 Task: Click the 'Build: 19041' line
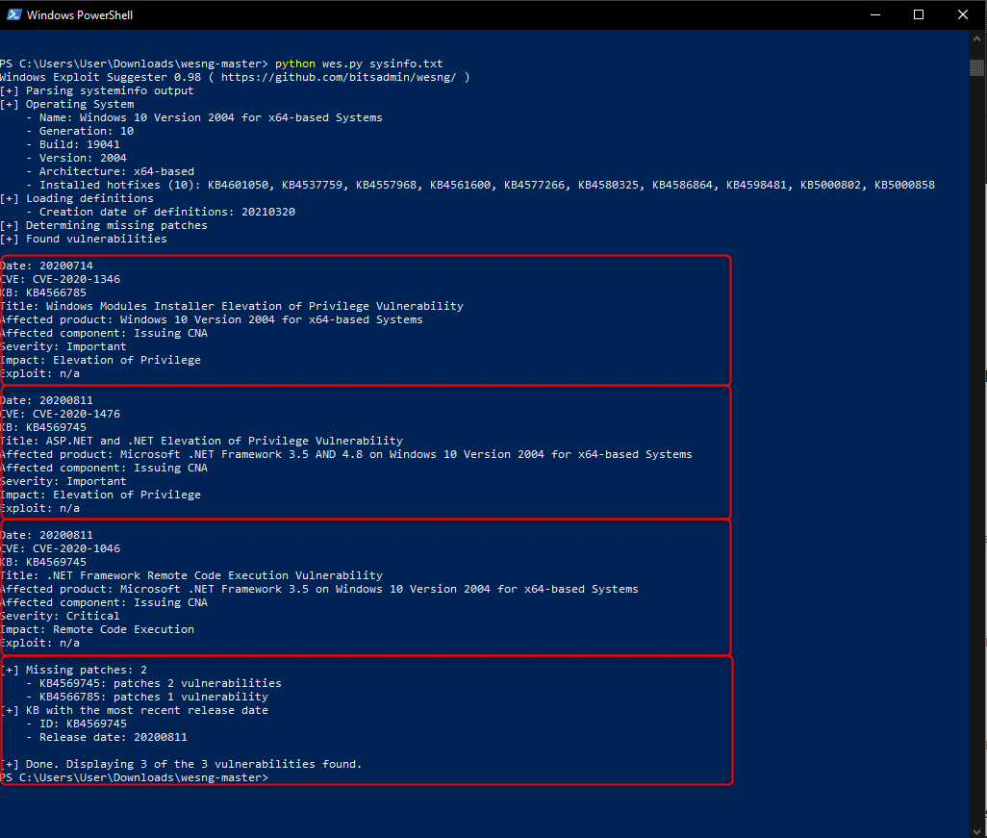coord(73,145)
